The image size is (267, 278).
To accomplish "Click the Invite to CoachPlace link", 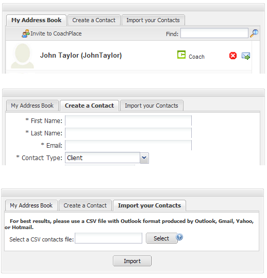I will [x=56, y=33].
